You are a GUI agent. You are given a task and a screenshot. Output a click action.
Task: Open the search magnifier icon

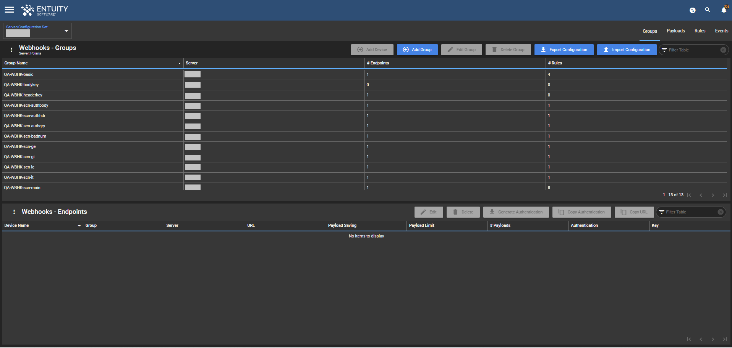708,10
